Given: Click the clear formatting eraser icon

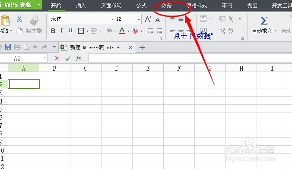Looking at the screenshot, I should coord(135,31).
